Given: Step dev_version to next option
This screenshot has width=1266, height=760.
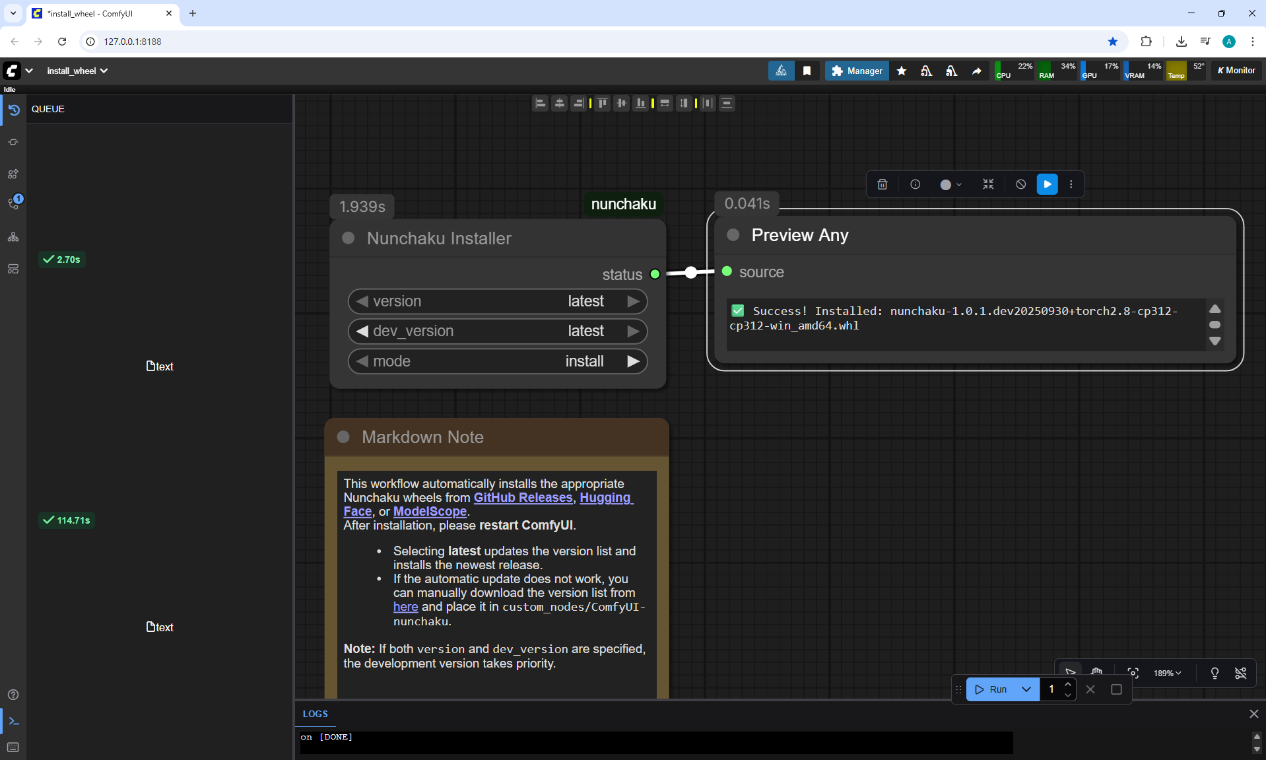Looking at the screenshot, I should pyautogui.click(x=633, y=331).
